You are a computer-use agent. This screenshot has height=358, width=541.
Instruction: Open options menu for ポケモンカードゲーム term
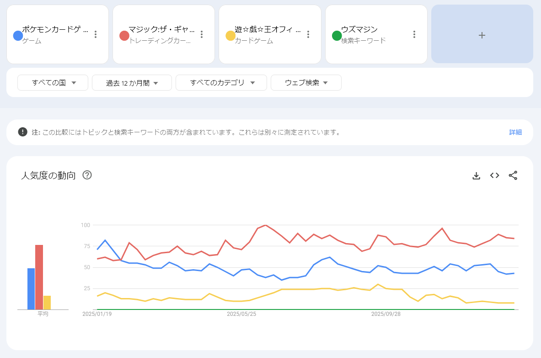tap(96, 34)
